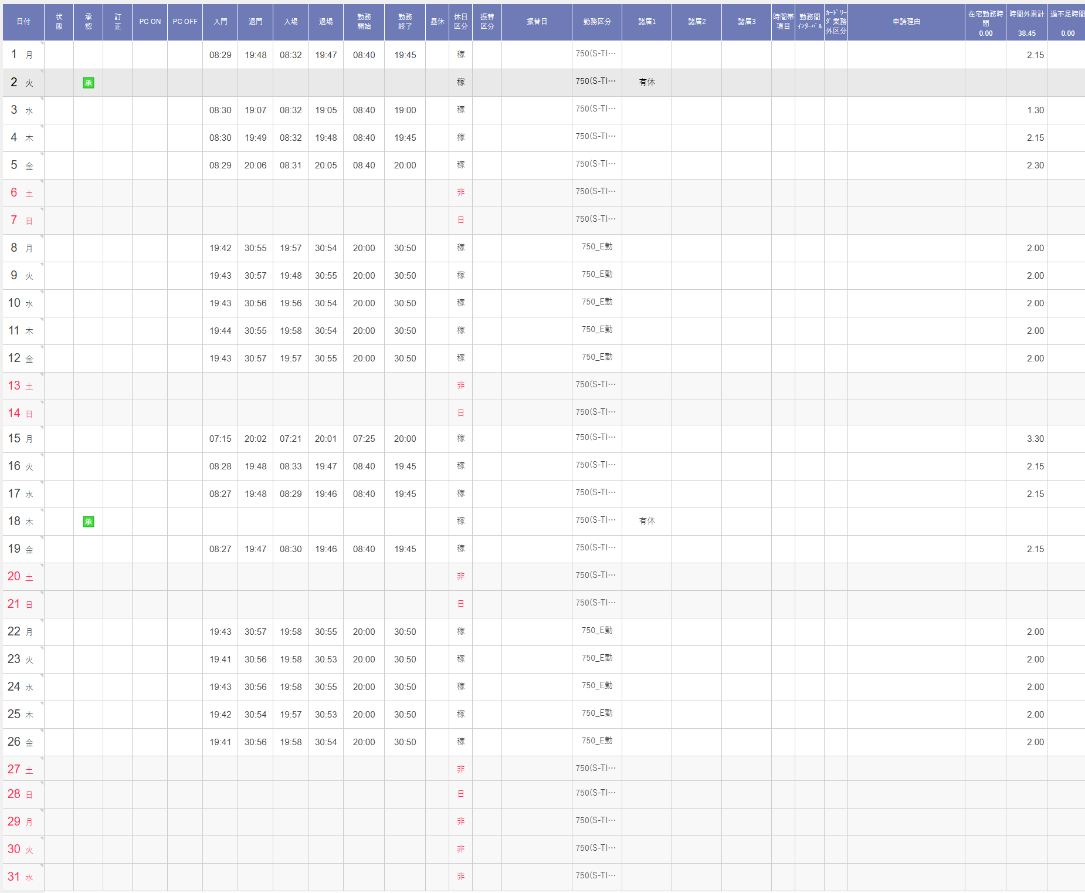Click the red 日 mark on day 28

click(460, 794)
